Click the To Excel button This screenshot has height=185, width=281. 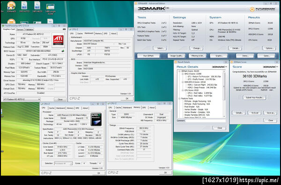point(254,113)
